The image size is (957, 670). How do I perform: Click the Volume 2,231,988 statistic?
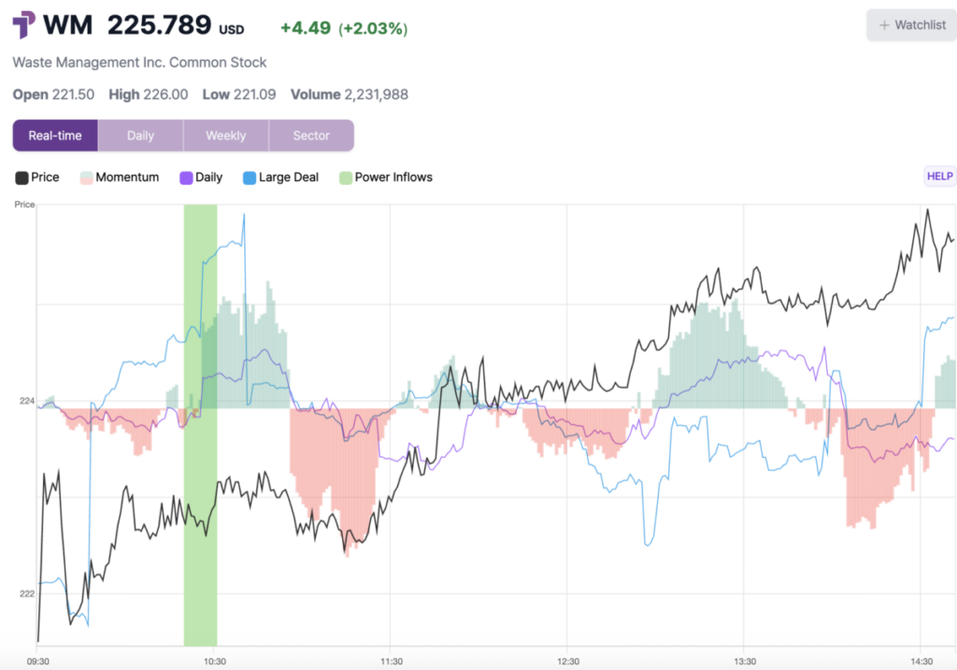(349, 94)
